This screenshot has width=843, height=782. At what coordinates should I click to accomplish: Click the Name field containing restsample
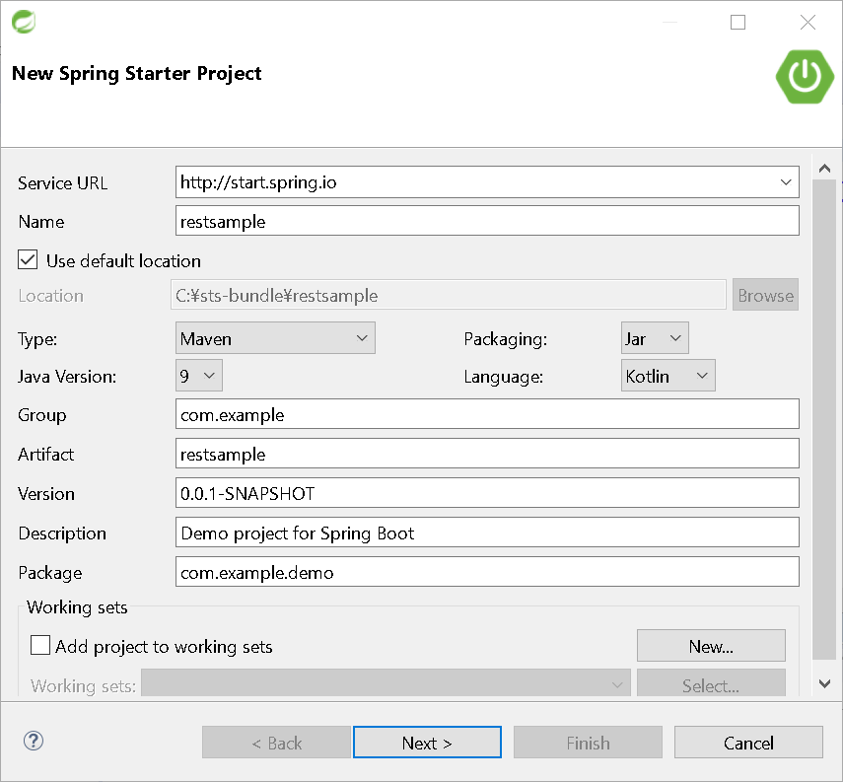tap(487, 221)
